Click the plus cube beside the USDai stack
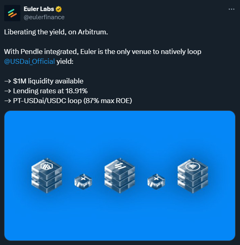This screenshot has height=245, width=240. tap(156, 182)
